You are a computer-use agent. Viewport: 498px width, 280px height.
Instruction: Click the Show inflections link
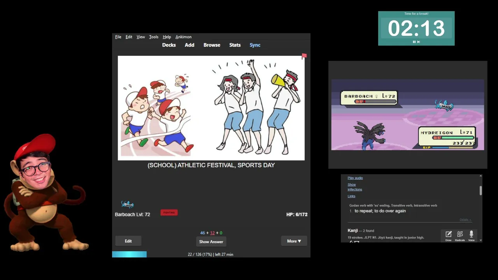click(x=355, y=187)
